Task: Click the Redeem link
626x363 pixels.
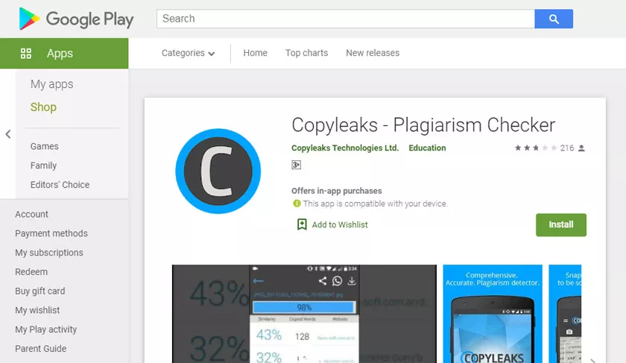Action: [x=31, y=271]
